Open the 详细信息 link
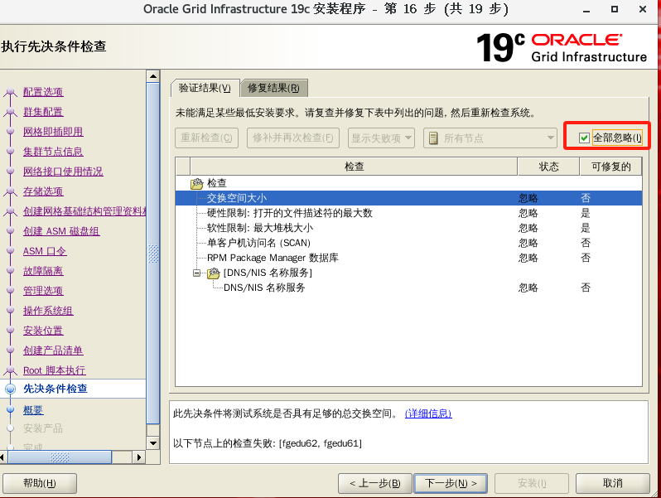This screenshot has width=661, height=498. pyautogui.click(x=428, y=413)
